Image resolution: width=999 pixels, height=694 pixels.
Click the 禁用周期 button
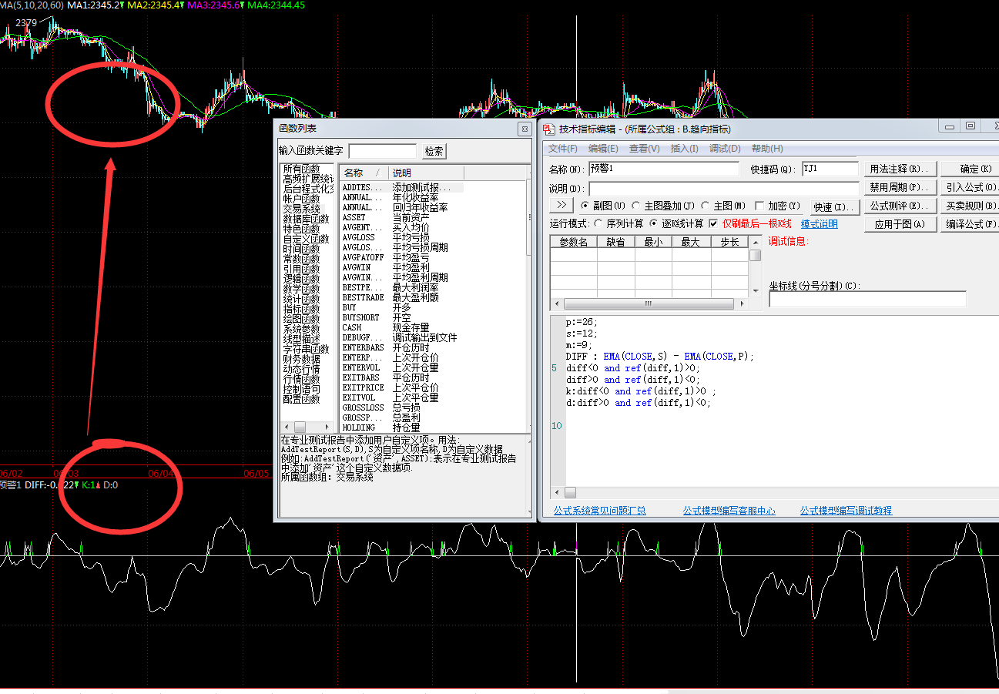(900, 187)
